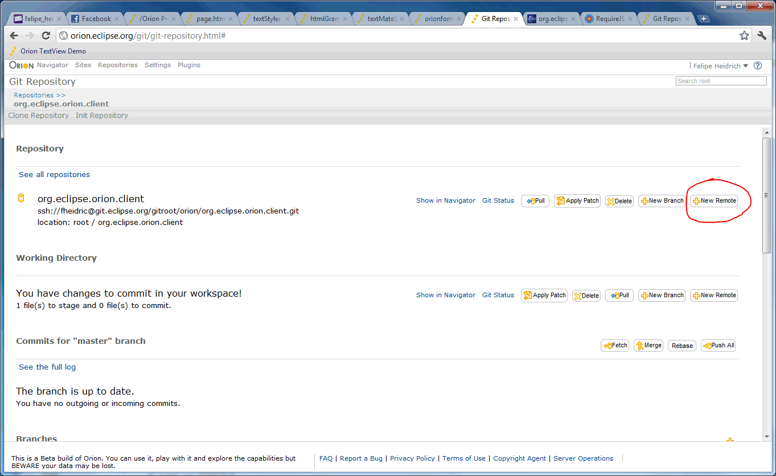Click the Push All button
Image resolution: width=776 pixels, height=476 pixels.
[x=718, y=346]
